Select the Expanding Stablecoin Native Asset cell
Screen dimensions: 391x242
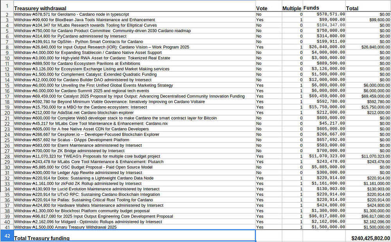tap(135, 53)
